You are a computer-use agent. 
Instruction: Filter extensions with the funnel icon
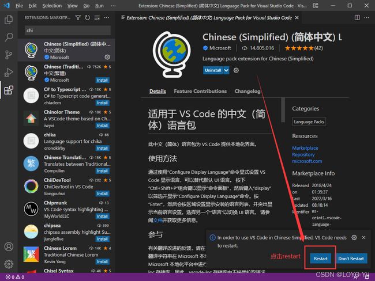[x=78, y=17]
